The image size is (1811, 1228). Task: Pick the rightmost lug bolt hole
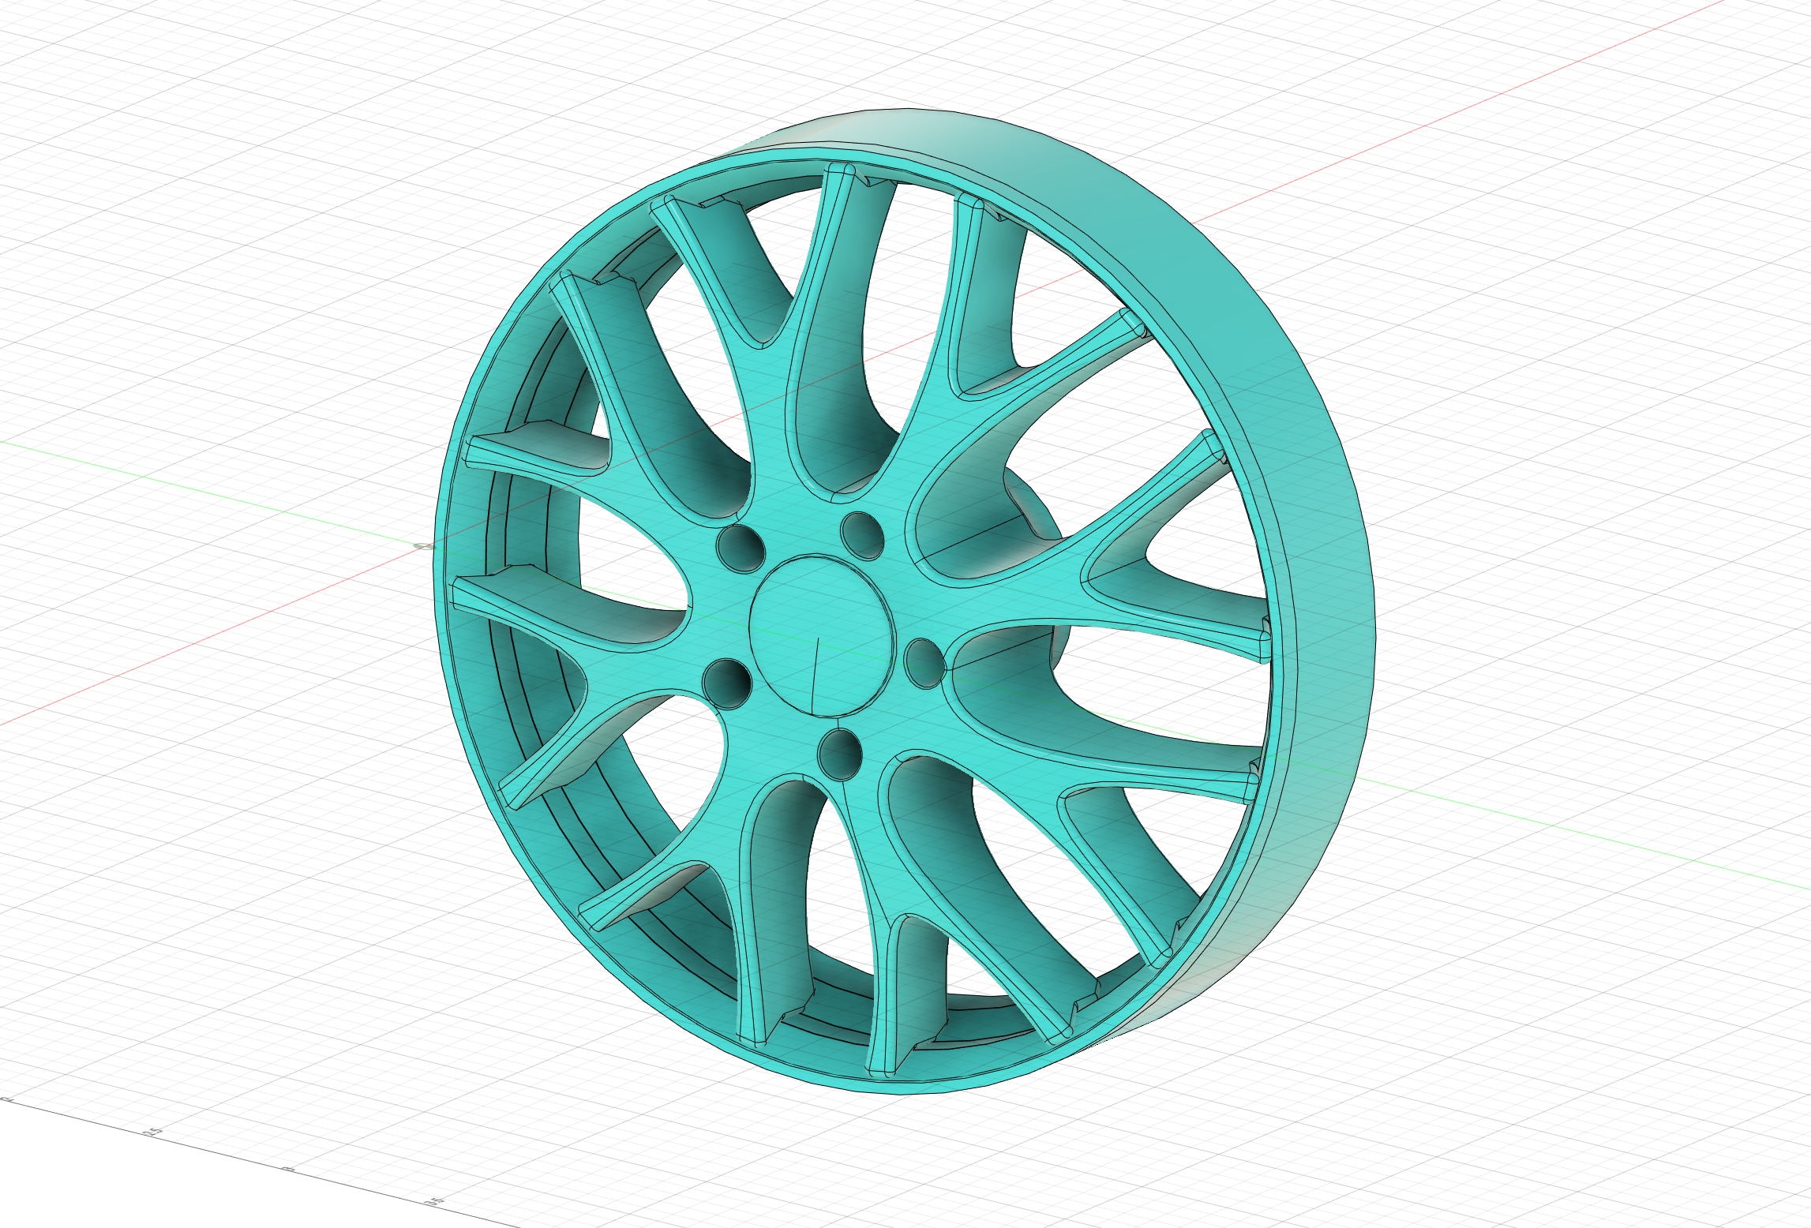point(924,663)
